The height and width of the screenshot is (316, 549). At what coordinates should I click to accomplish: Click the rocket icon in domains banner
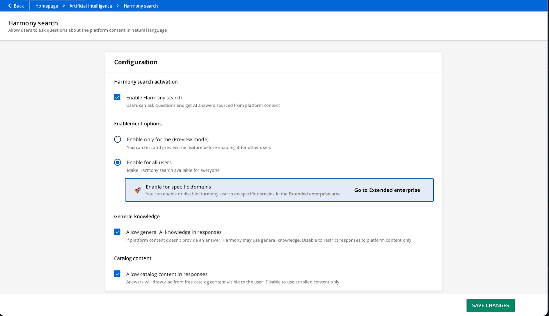138,190
